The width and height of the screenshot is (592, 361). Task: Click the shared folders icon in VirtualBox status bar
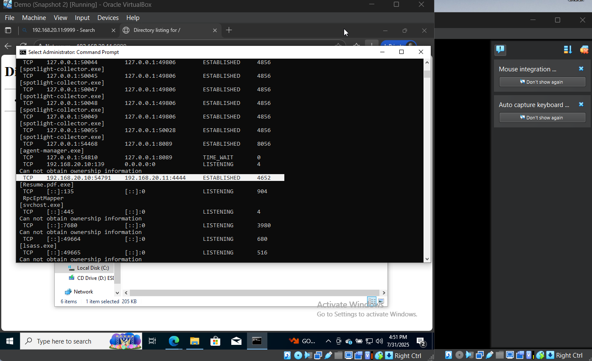(x=338, y=355)
